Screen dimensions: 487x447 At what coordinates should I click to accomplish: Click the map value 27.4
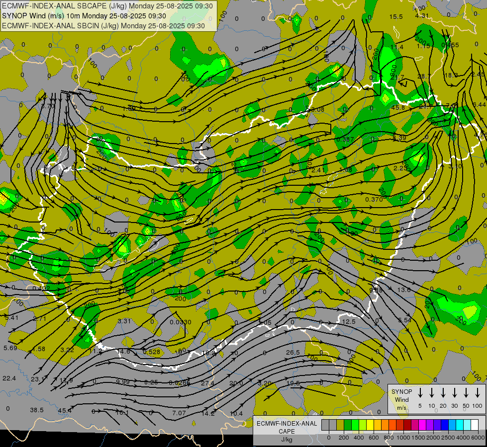[x=207, y=383]
